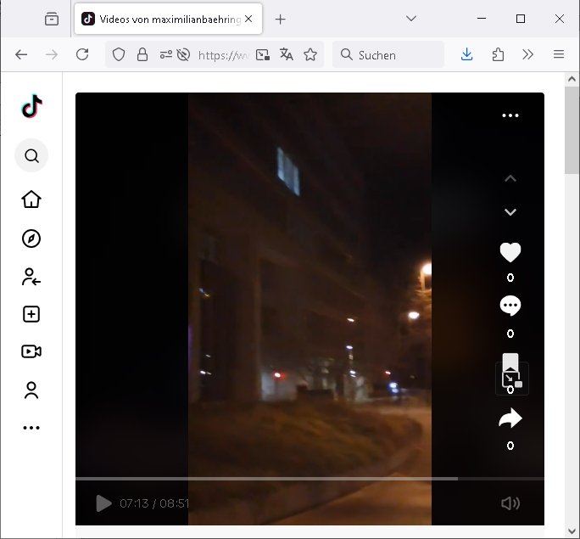This screenshot has width=580, height=539.
Task: Open the Following page icon
Action: click(31, 276)
